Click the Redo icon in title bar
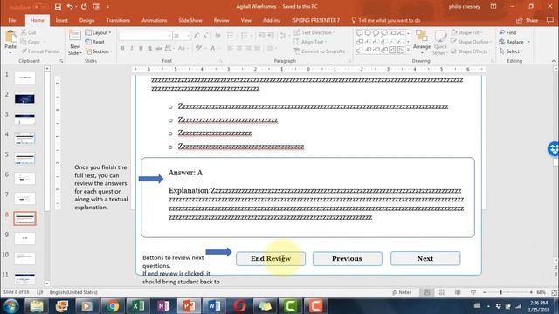This screenshot has height=314, width=559. [x=84, y=7]
